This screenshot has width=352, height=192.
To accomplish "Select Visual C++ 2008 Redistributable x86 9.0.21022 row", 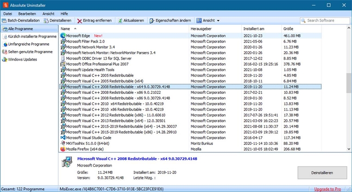I will [x=191, y=92].
